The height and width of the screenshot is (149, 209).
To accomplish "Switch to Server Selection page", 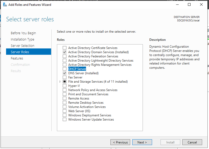I will pos(22,46).
